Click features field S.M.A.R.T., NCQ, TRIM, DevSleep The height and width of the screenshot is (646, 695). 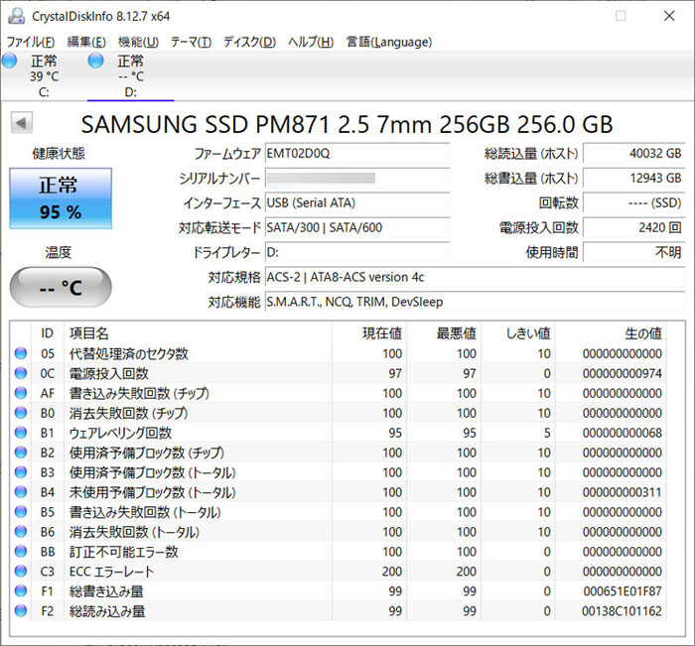pos(476,303)
